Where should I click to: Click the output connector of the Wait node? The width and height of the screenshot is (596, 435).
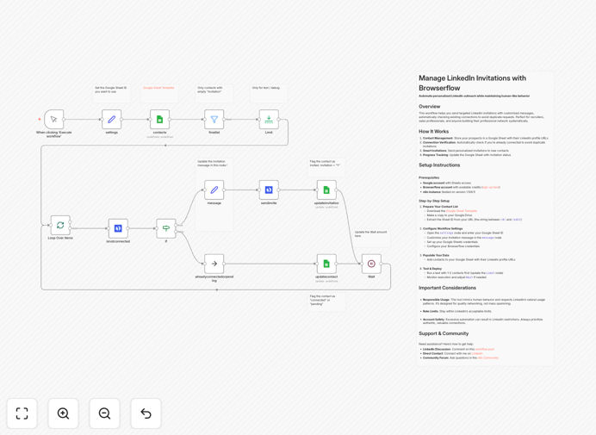click(x=382, y=264)
